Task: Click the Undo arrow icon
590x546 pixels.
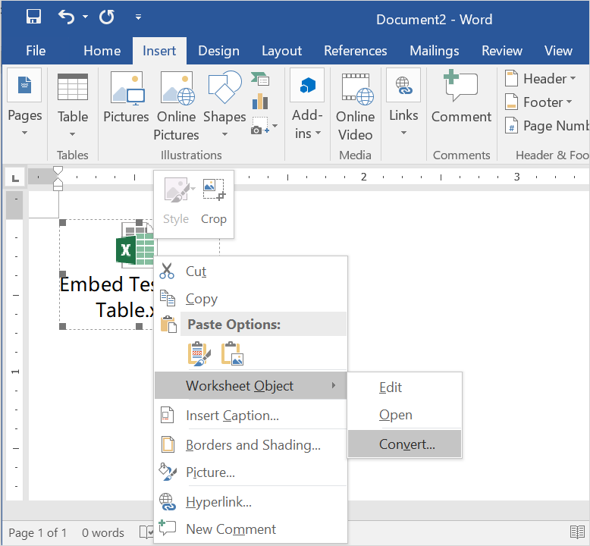Action: 67,17
